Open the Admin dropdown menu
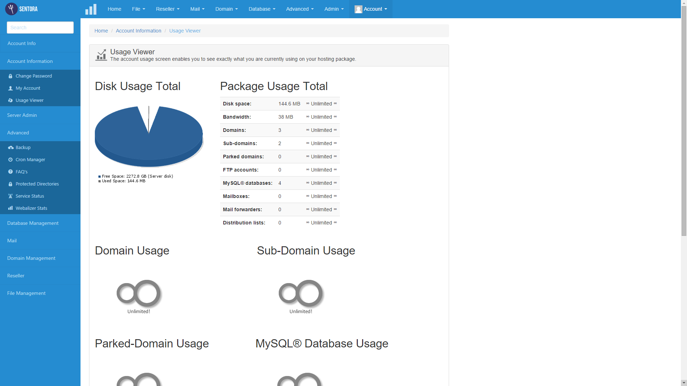The width and height of the screenshot is (687, 386). pyautogui.click(x=334, y=9)
